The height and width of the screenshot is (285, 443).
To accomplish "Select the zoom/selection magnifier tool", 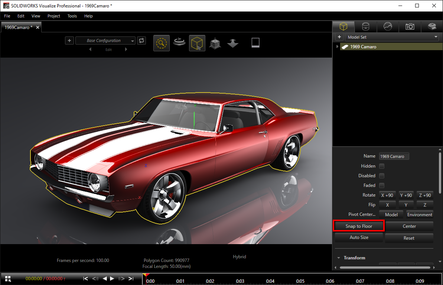I will pos(161,43).
